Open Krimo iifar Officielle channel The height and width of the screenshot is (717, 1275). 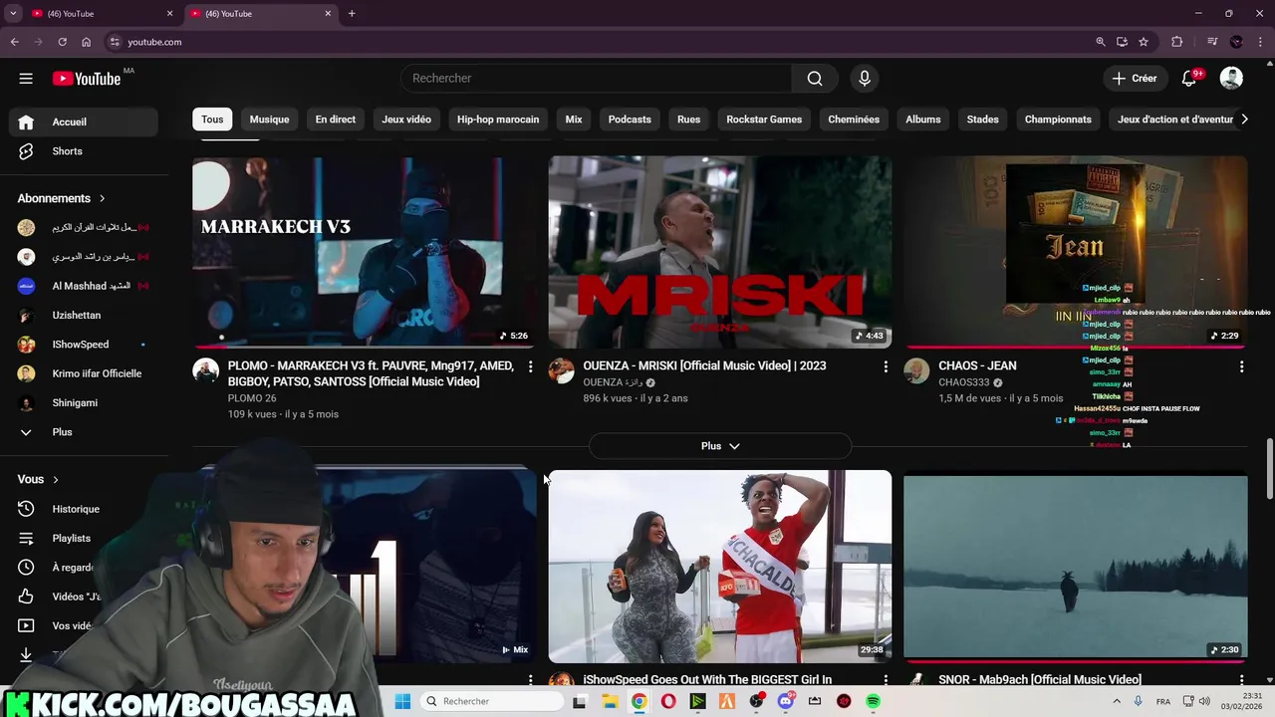tap(83, 373)
